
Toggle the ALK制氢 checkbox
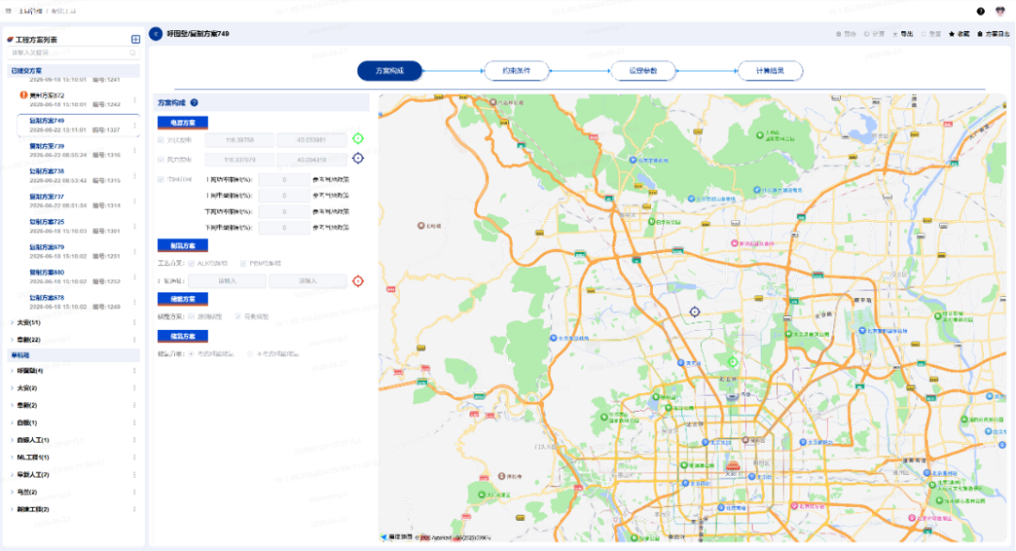click(192, 263)
